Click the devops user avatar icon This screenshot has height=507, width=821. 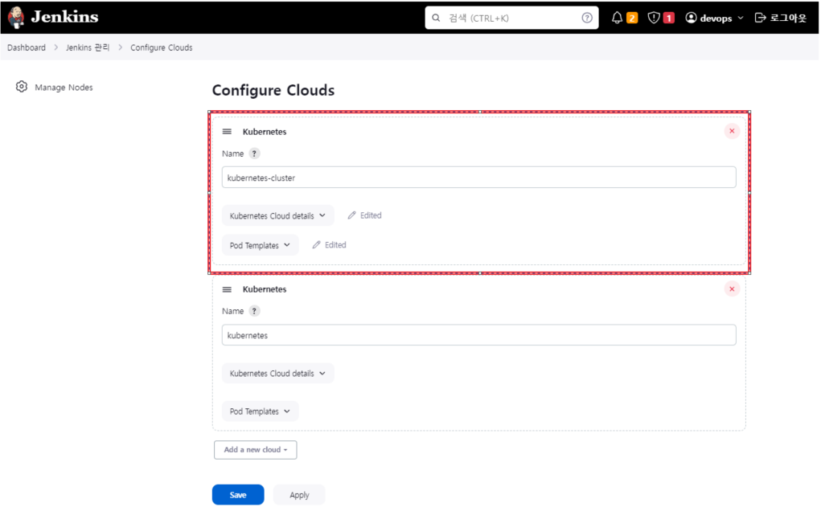(692, 18)
